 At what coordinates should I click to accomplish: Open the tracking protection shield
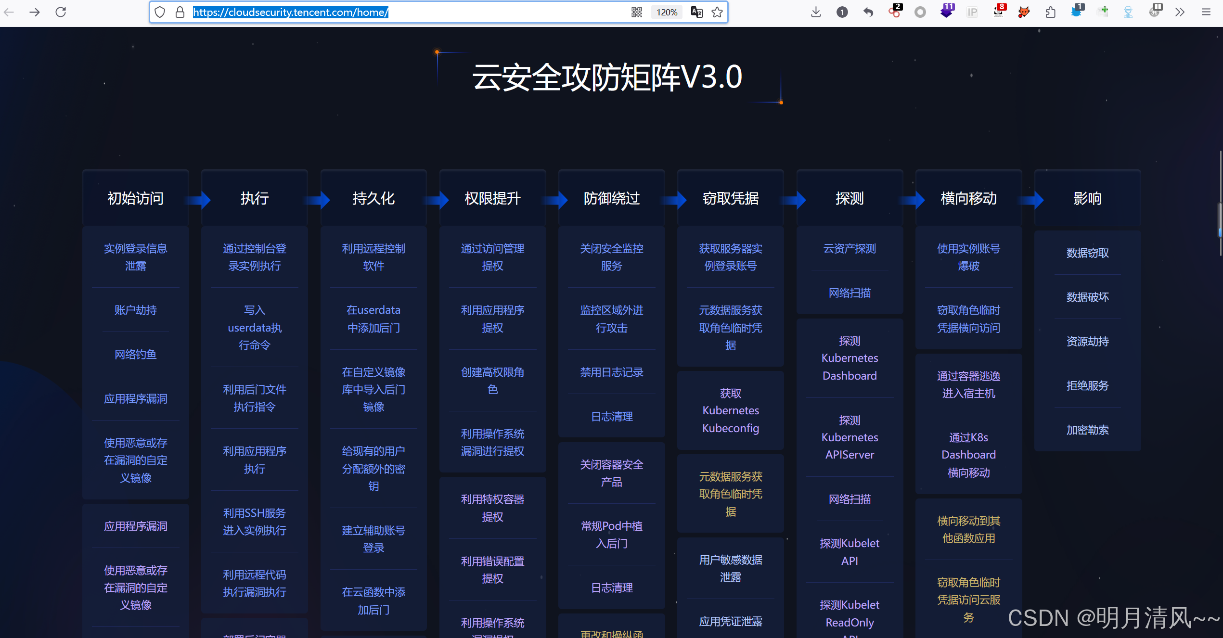(x=160, y=12)
